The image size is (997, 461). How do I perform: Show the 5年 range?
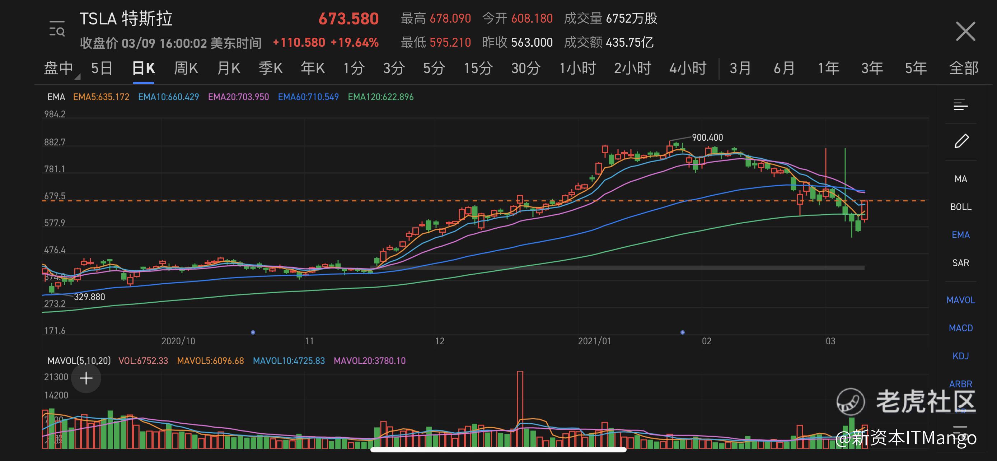click(916, 69)
